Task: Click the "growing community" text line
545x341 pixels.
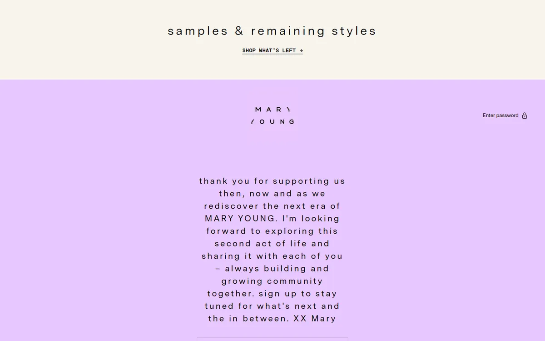Action: pyautogui.click(x=272, y=281)
